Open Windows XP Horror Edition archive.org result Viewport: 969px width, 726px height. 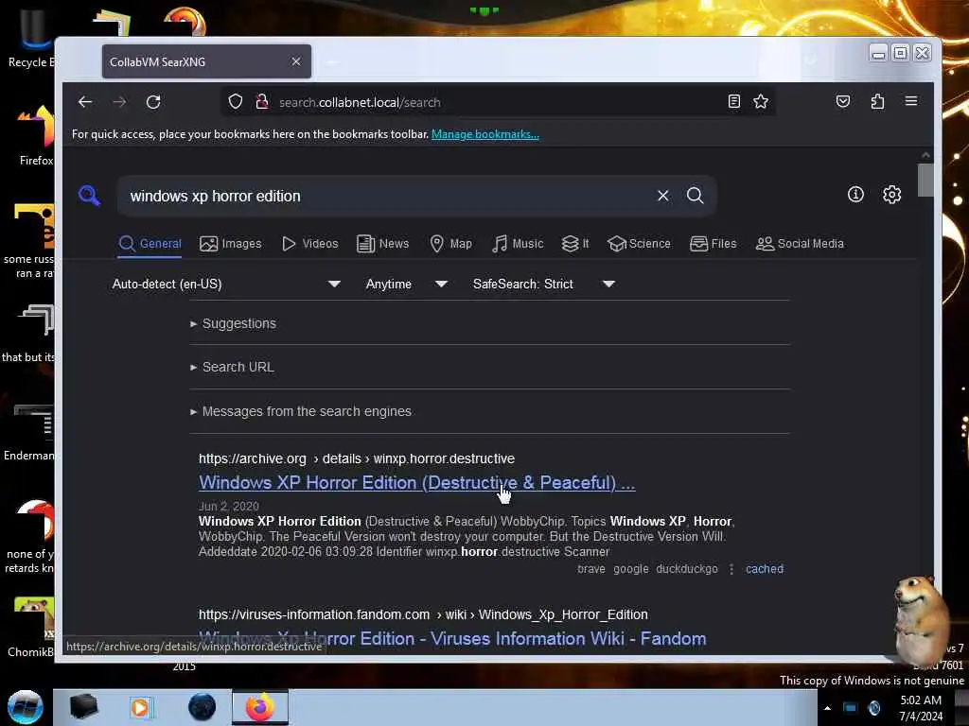(417, 482)
